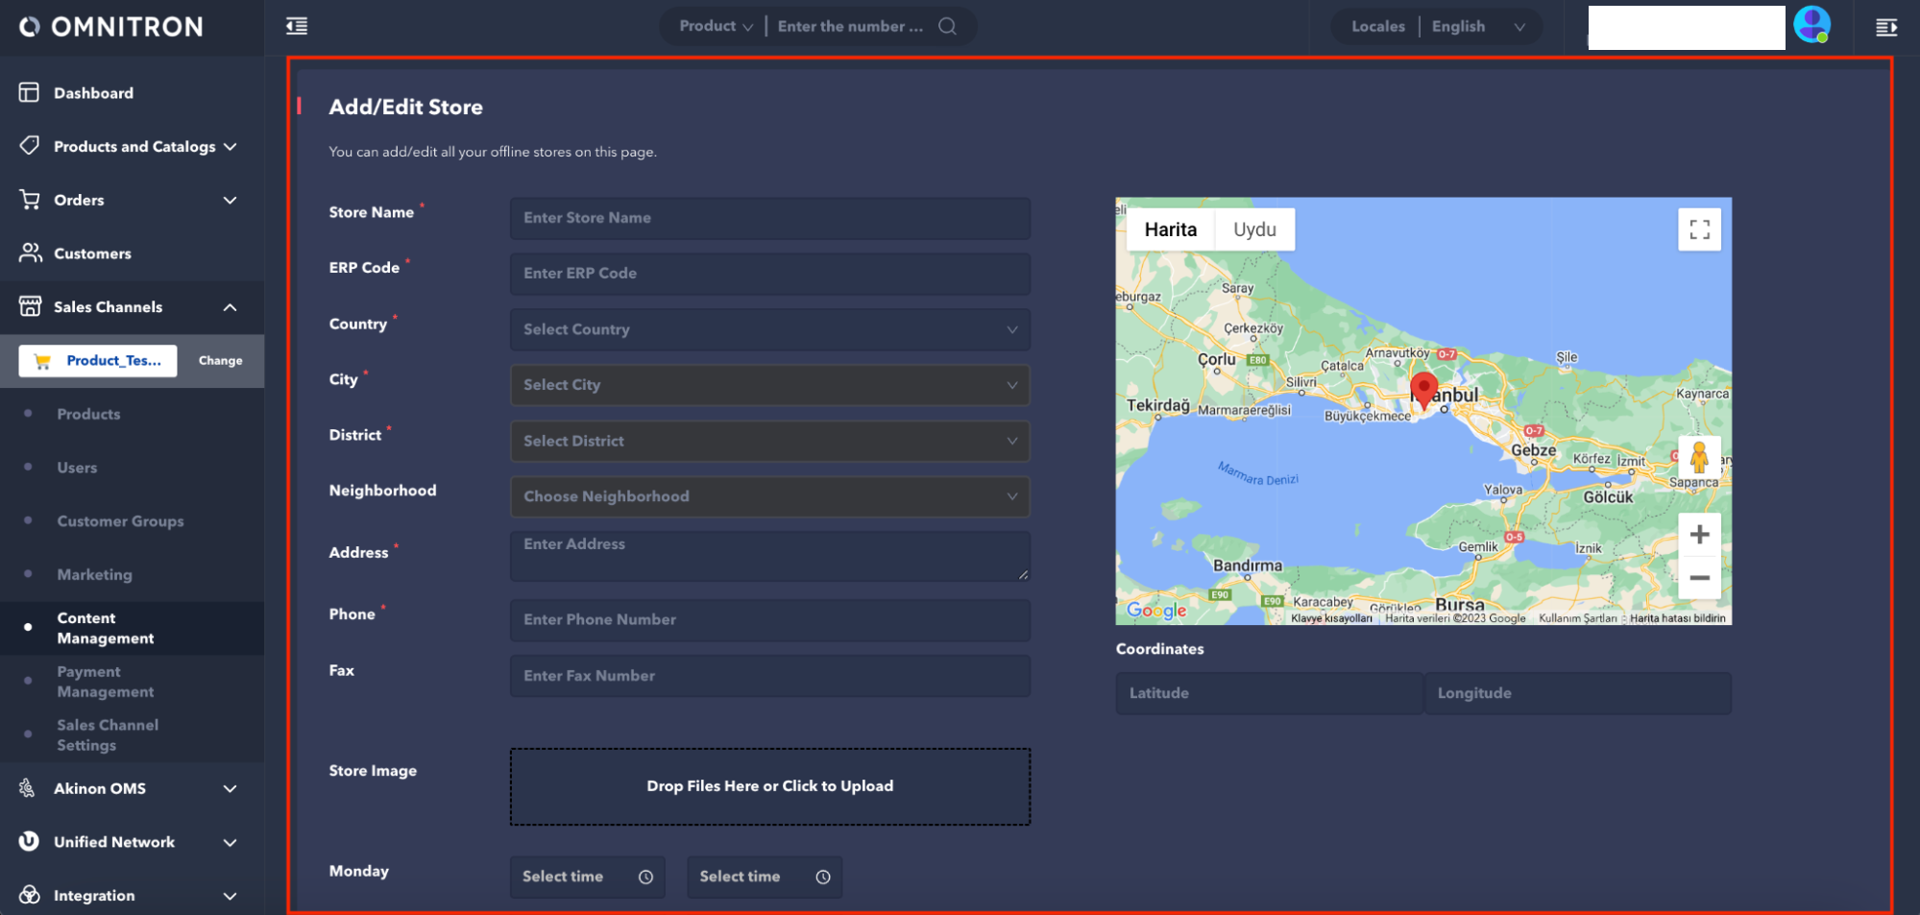Click the Change sales channel button

220,361
